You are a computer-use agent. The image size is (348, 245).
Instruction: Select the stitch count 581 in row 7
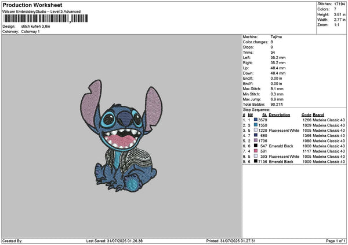[x=264, y=151]
